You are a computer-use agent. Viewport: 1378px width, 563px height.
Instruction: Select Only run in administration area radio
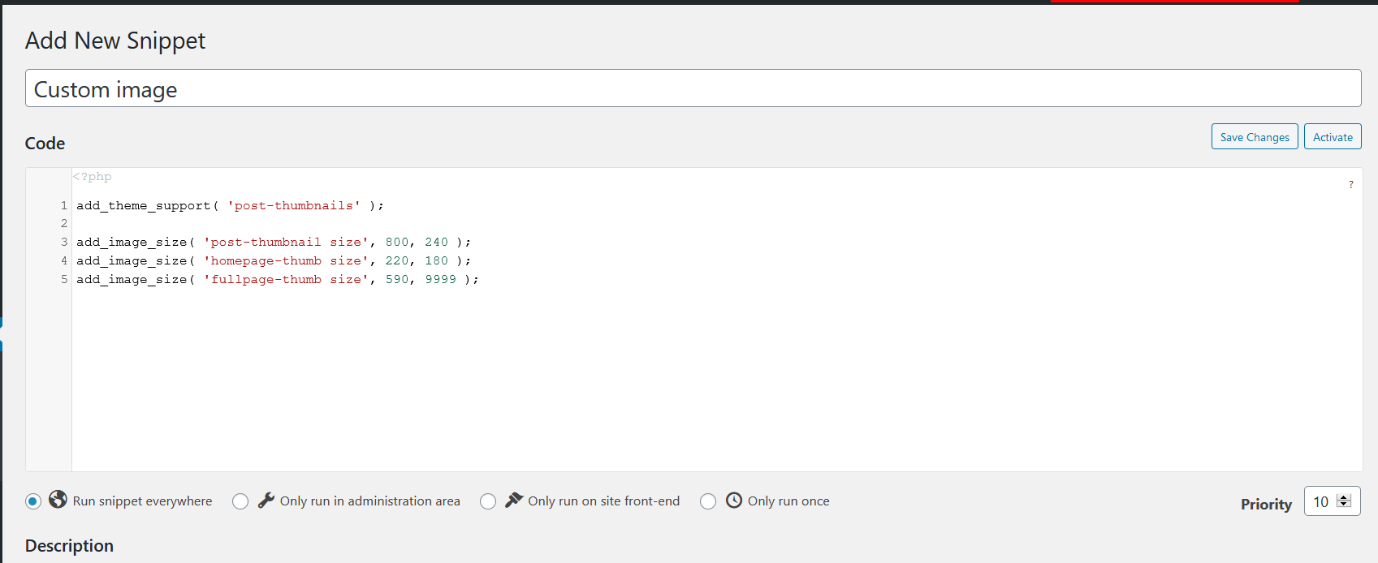(240, 501)
